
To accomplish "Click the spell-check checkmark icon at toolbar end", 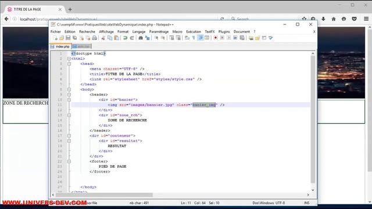I will [271, 38].
